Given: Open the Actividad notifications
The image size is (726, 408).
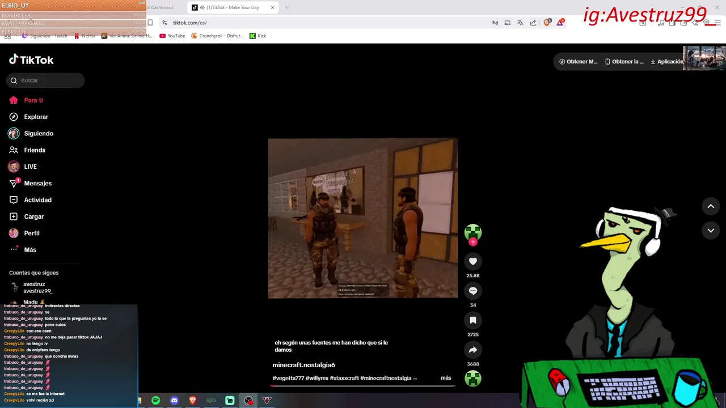Looking at the screenshot, I should [x=30, y=200].
